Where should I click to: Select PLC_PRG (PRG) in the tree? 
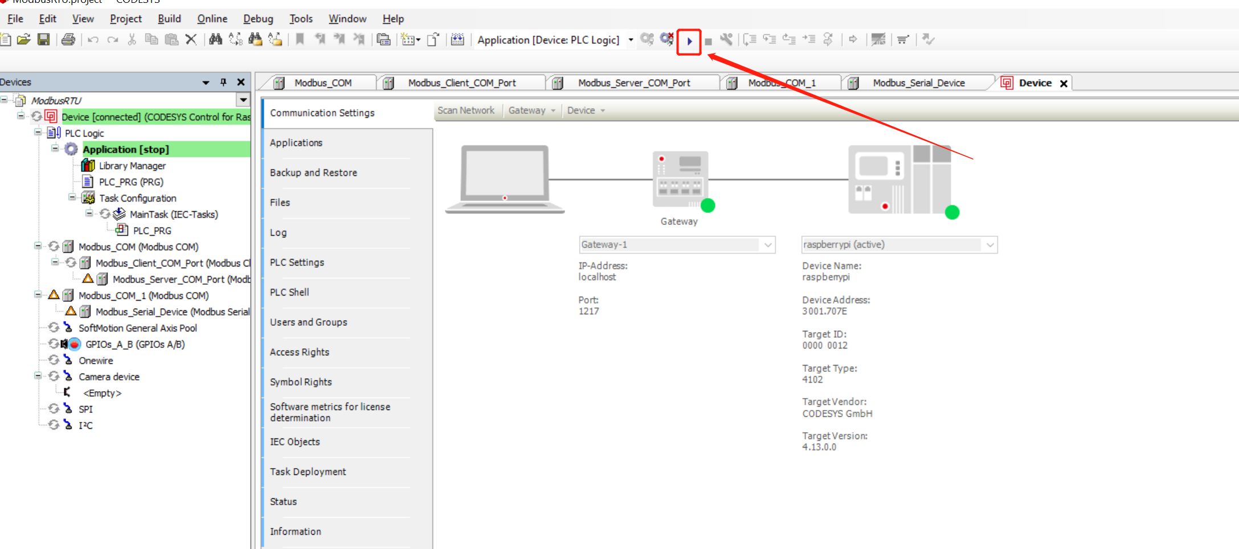point(131,182)
